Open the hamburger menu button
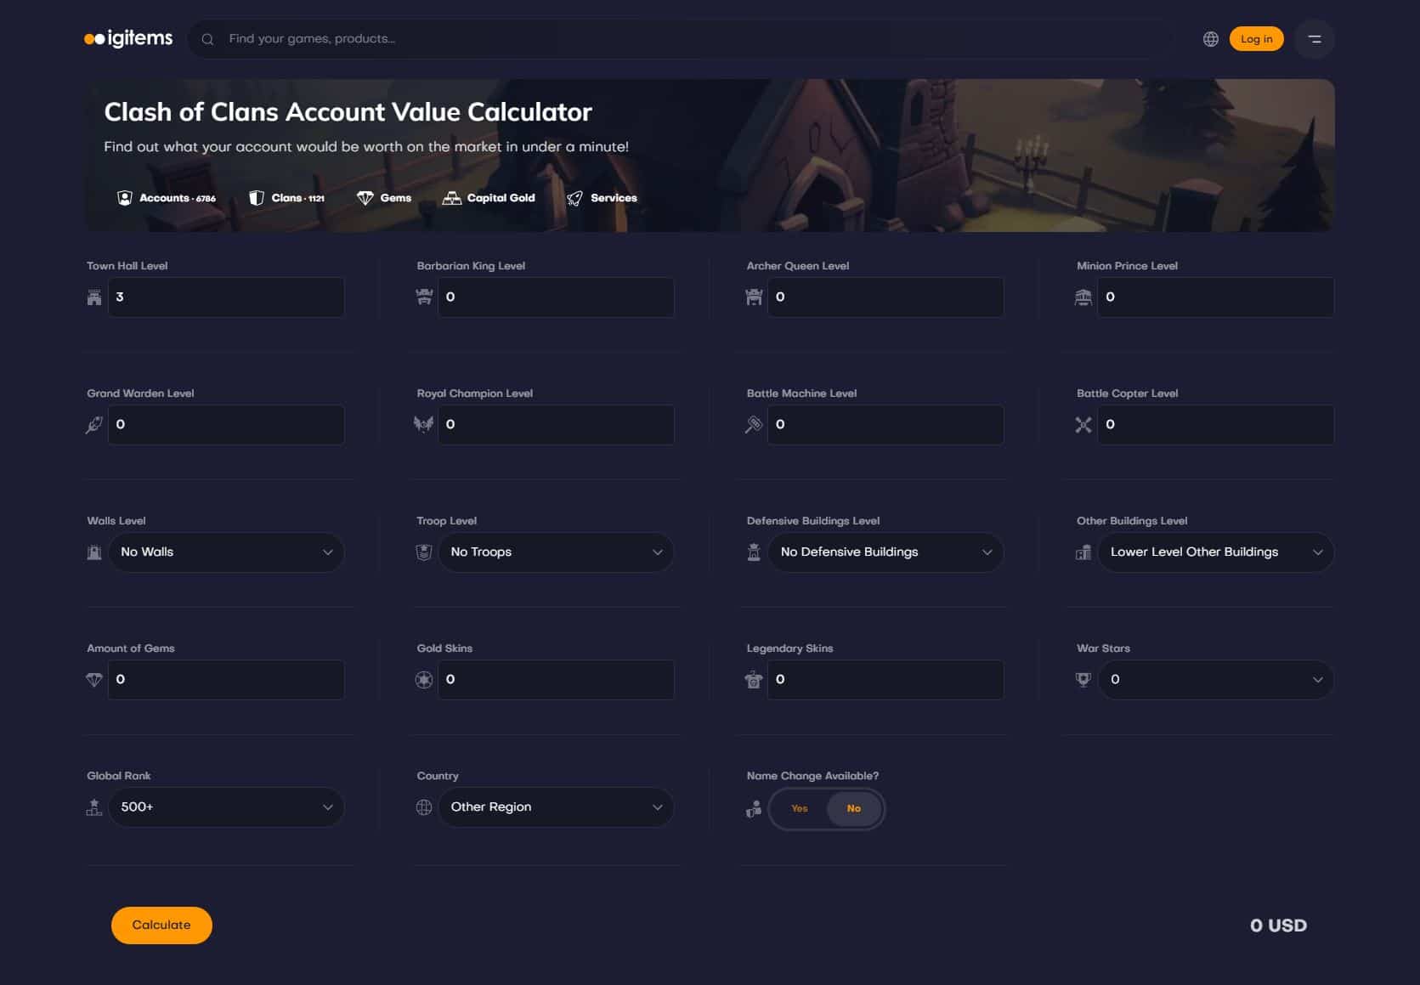 pos(1315,39)
